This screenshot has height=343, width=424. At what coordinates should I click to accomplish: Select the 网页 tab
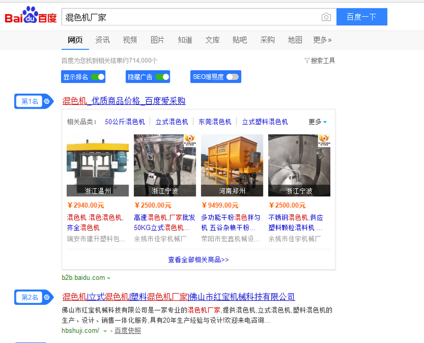[x=75, y=40]
